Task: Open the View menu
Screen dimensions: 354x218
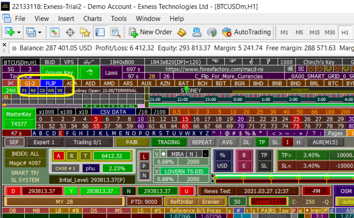Action: [x=41, y=19]
